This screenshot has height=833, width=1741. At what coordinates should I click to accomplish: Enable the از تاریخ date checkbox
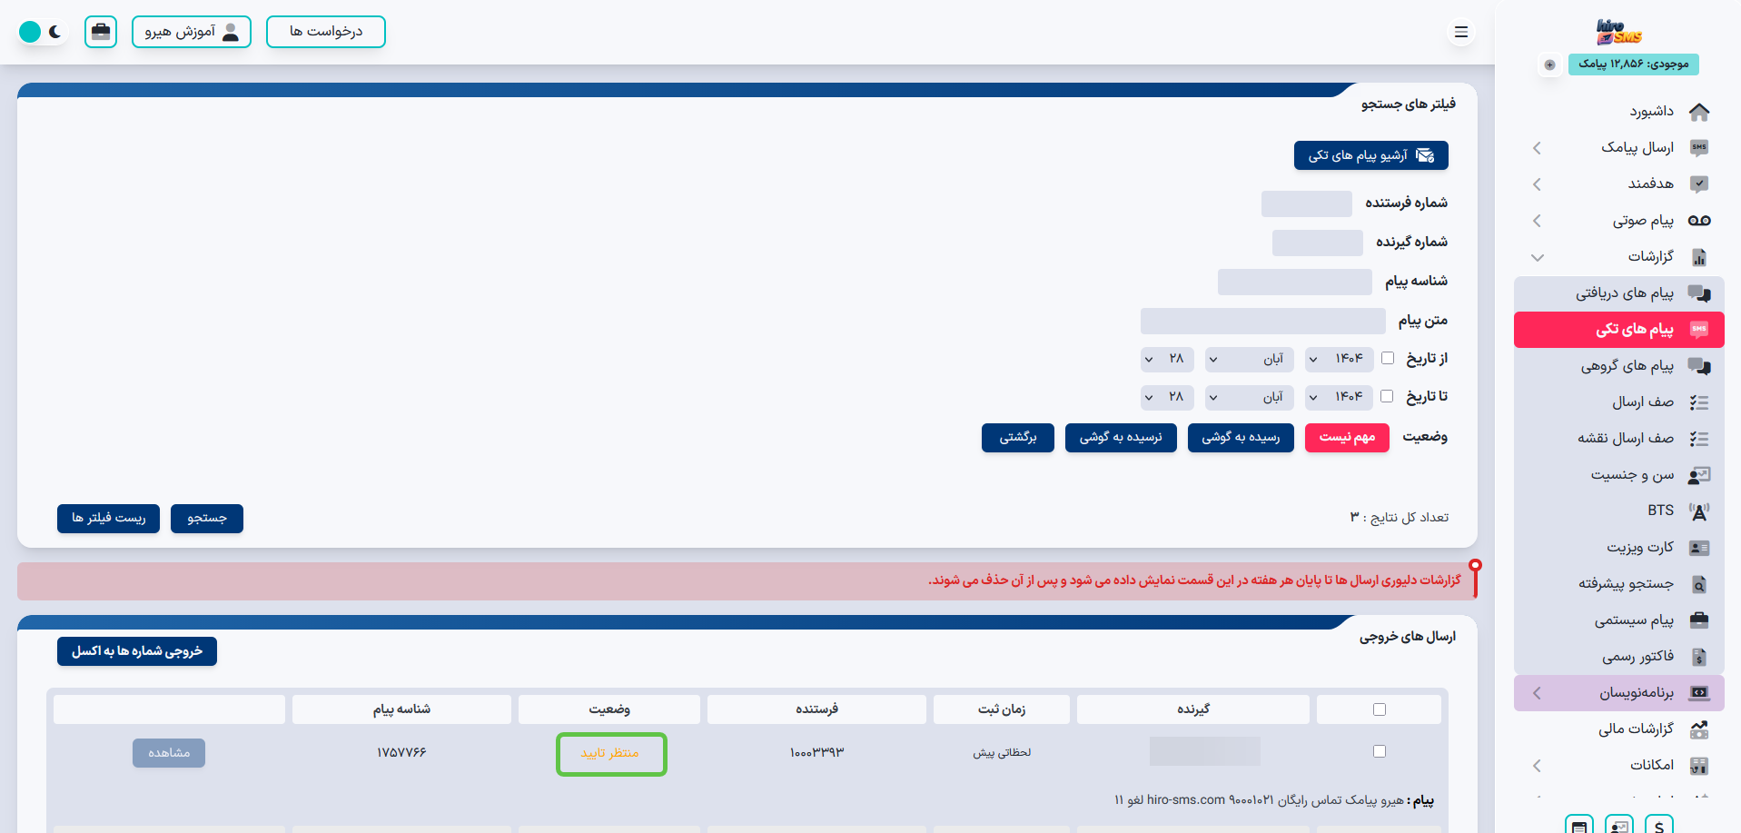tap(1388, 358)
